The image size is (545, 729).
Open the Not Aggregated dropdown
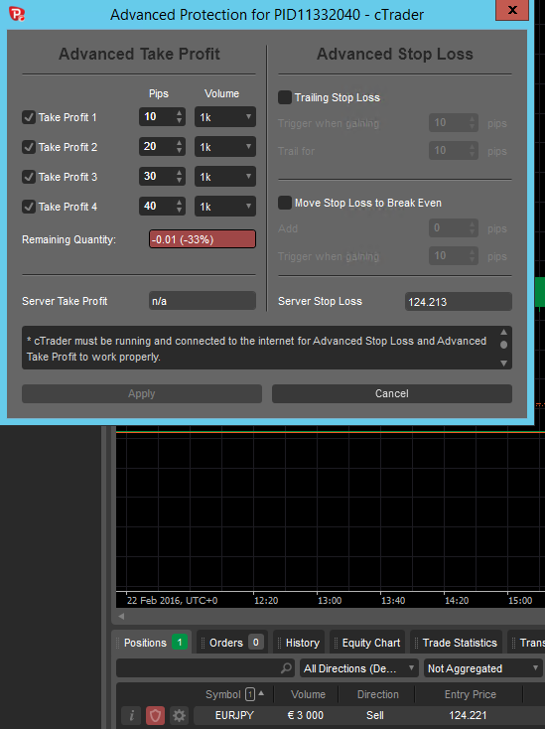click(x=482, y=668)
